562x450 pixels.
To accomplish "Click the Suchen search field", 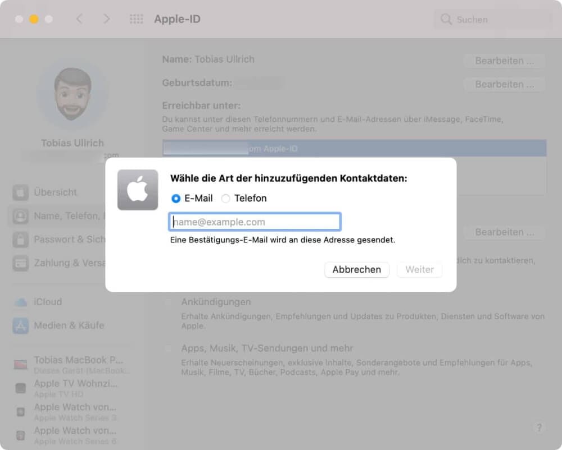I will tap(493, 19).
